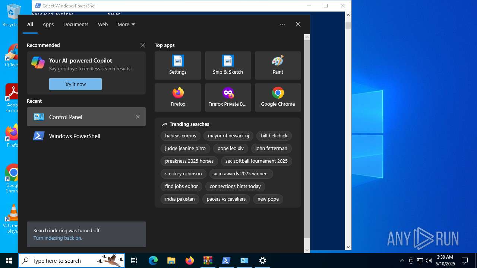This screenshot has width=477, height=268.
Task: Open volume control tray icon
Action: tap(429, 261)
